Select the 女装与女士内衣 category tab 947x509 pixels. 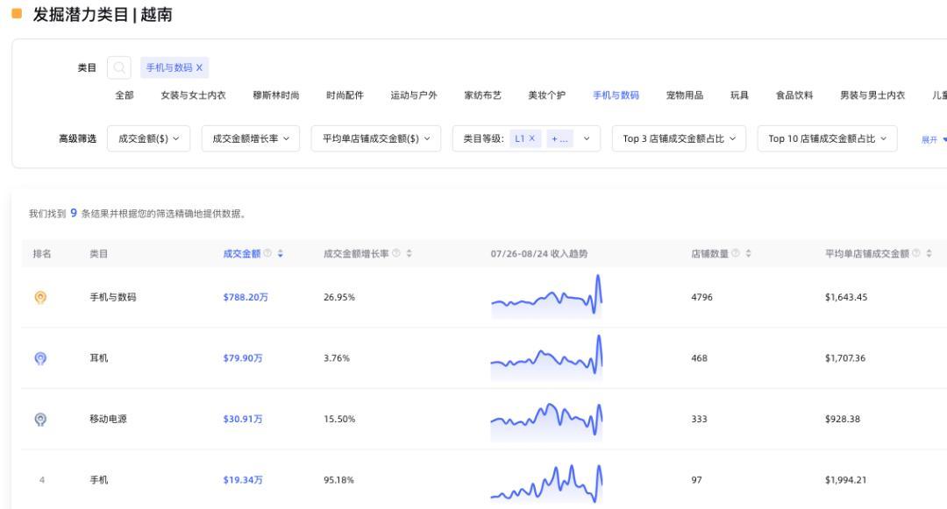click(x=193, y=95)
